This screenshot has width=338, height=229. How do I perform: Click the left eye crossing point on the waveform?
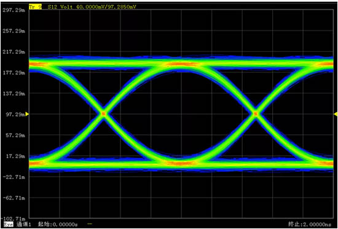pyautogui.click(x=104, y=113)
